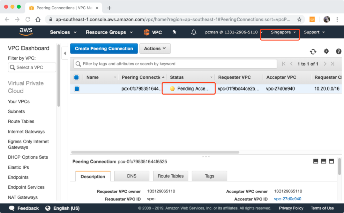
Task: Open the pcman account dropdown
Action: (234, 32)
